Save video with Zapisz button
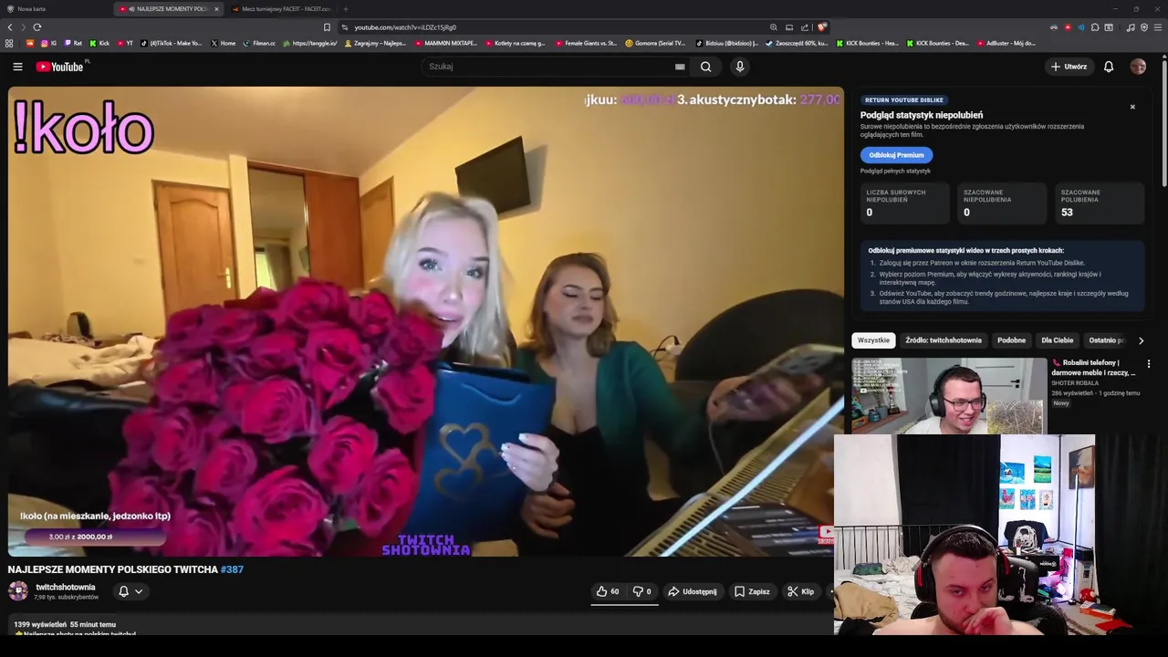1168x657 pixels. point(753,591)
